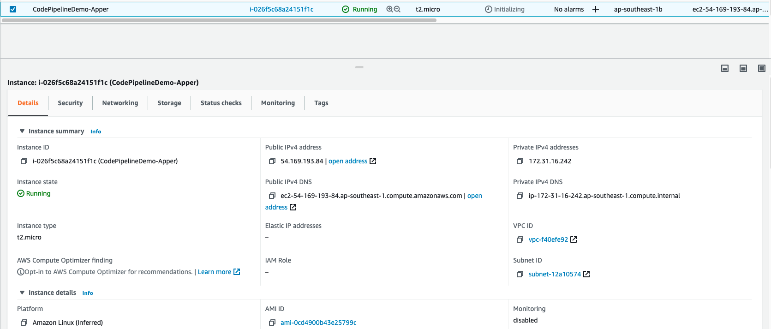Open the Status checks tab

click(221, 103)
